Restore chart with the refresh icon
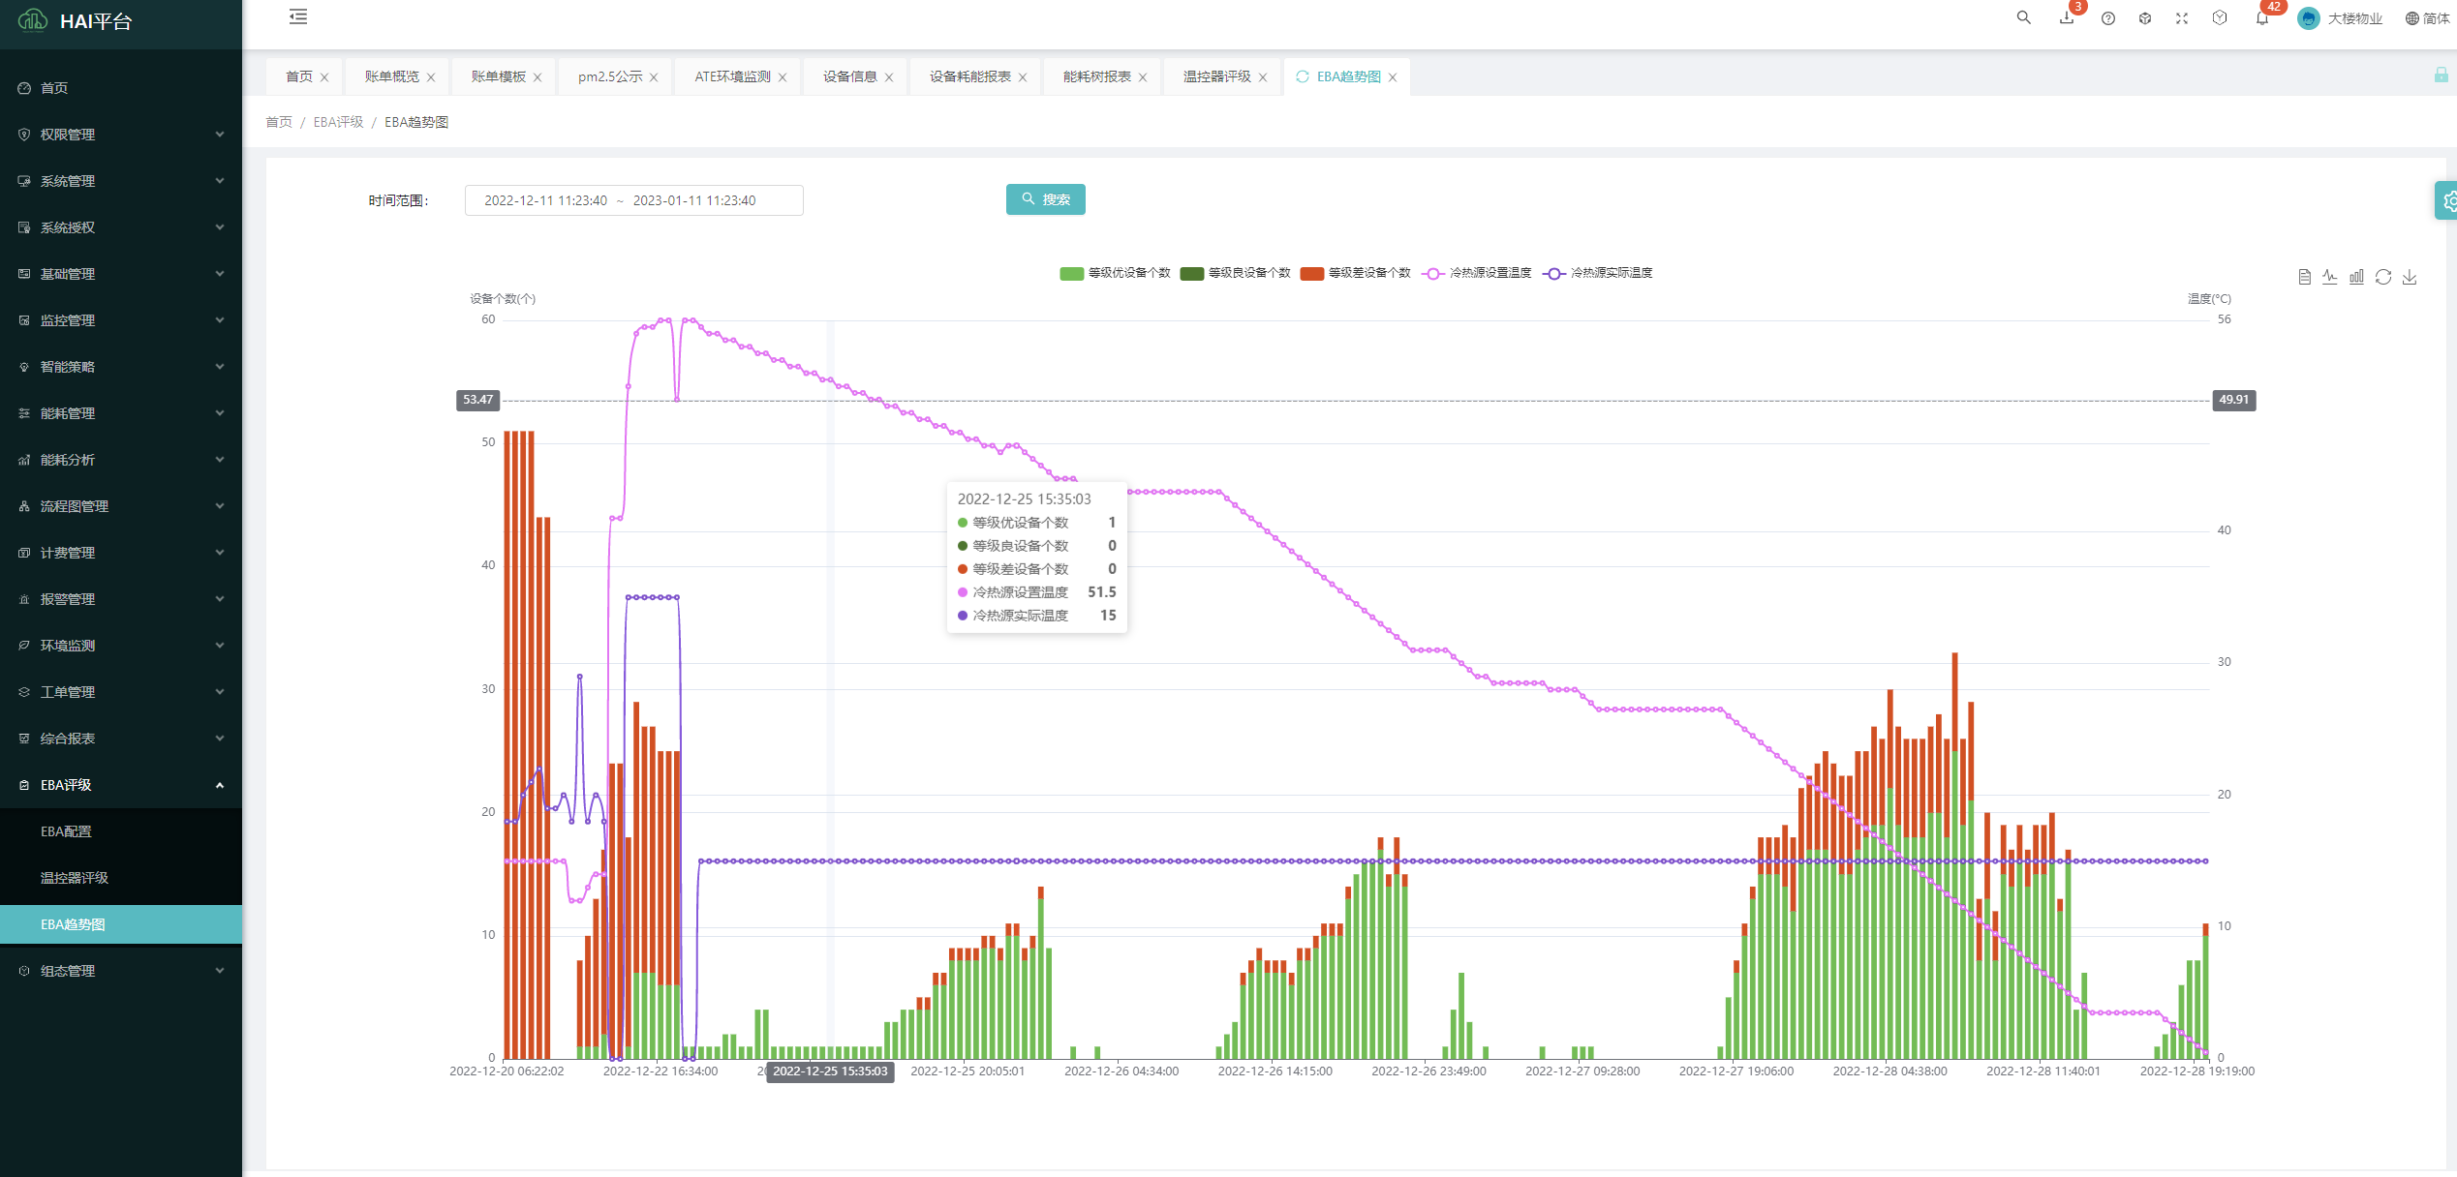Viewport: 2457px width, 1177px height. 2383,277
